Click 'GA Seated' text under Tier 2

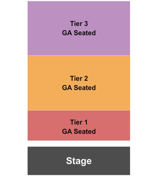click(79, 88)
